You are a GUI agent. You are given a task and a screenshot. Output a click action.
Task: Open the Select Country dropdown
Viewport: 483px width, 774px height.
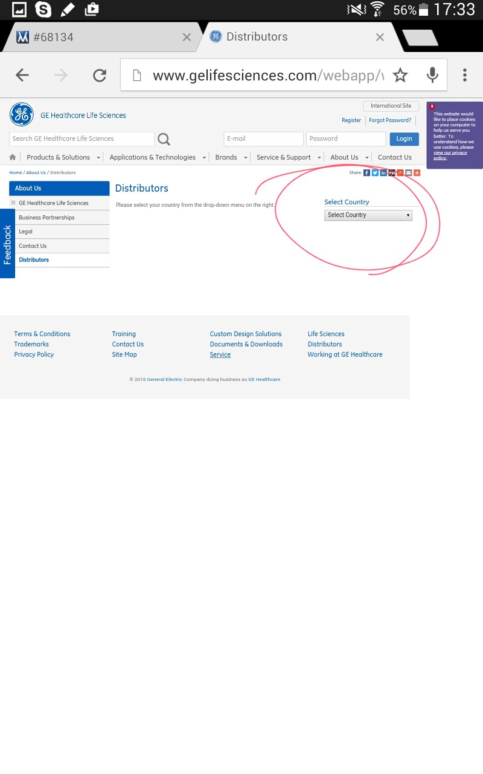click(368, 215)
